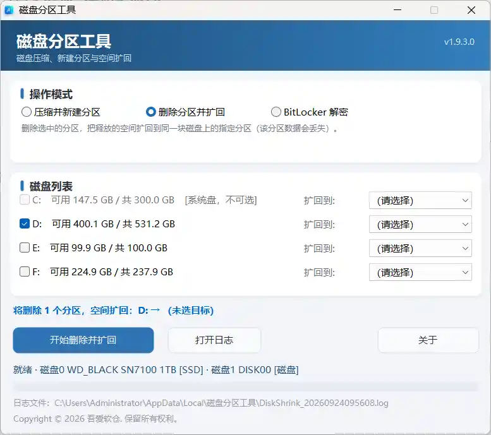Click the [系统盘, 不可选] label
This screenshot has height=435, width=491.
(x=221, y=200)
